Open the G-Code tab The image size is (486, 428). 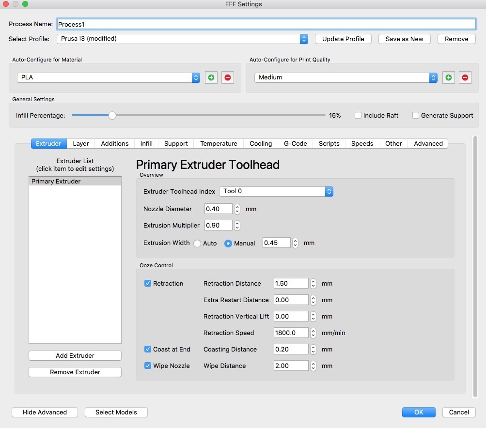(295, 144)
